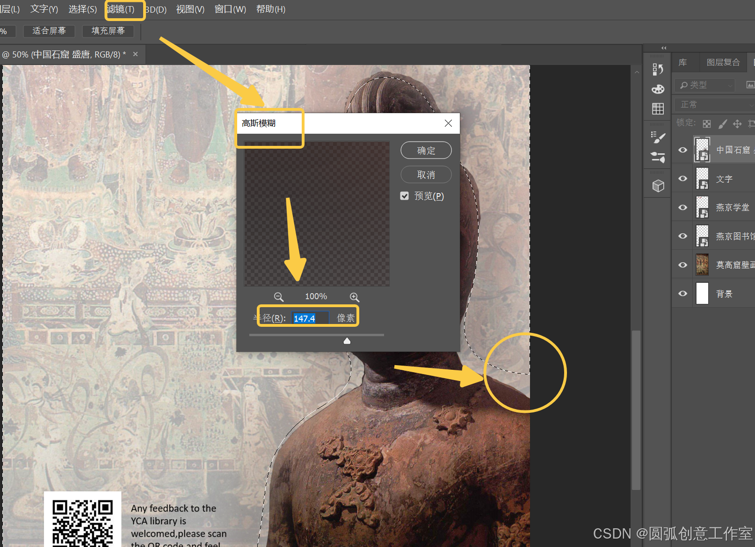Open the layer filter 类型 dropdown

[704, 85]
